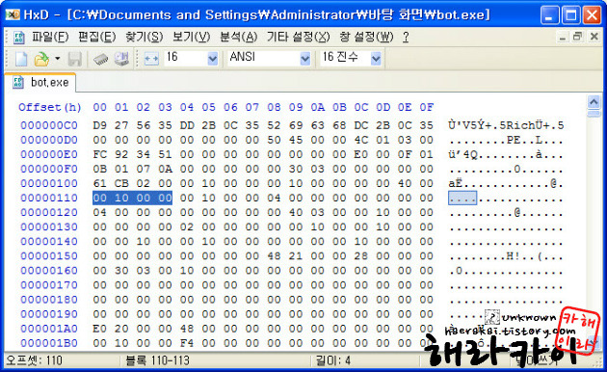
Task: Click the vertical scrollbar thumb
Action: click(x=594, y=113)
